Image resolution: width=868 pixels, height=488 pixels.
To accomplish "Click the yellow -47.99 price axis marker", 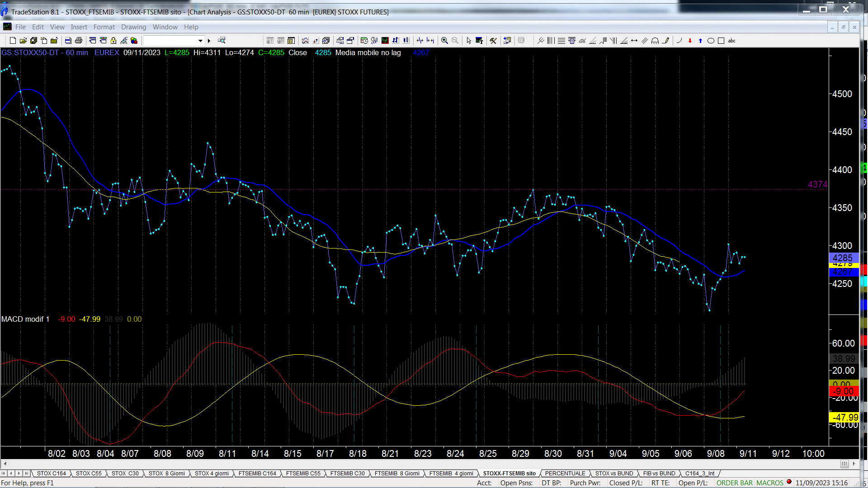I will [x=844, y=418].
